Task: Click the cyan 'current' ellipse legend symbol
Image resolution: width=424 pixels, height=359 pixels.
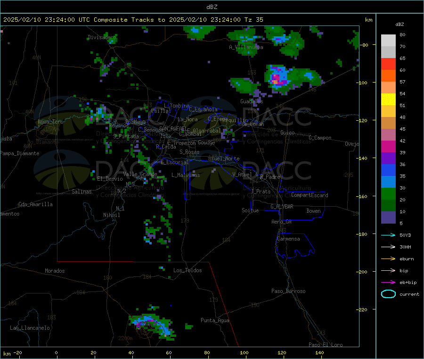Action: (388, 294)
